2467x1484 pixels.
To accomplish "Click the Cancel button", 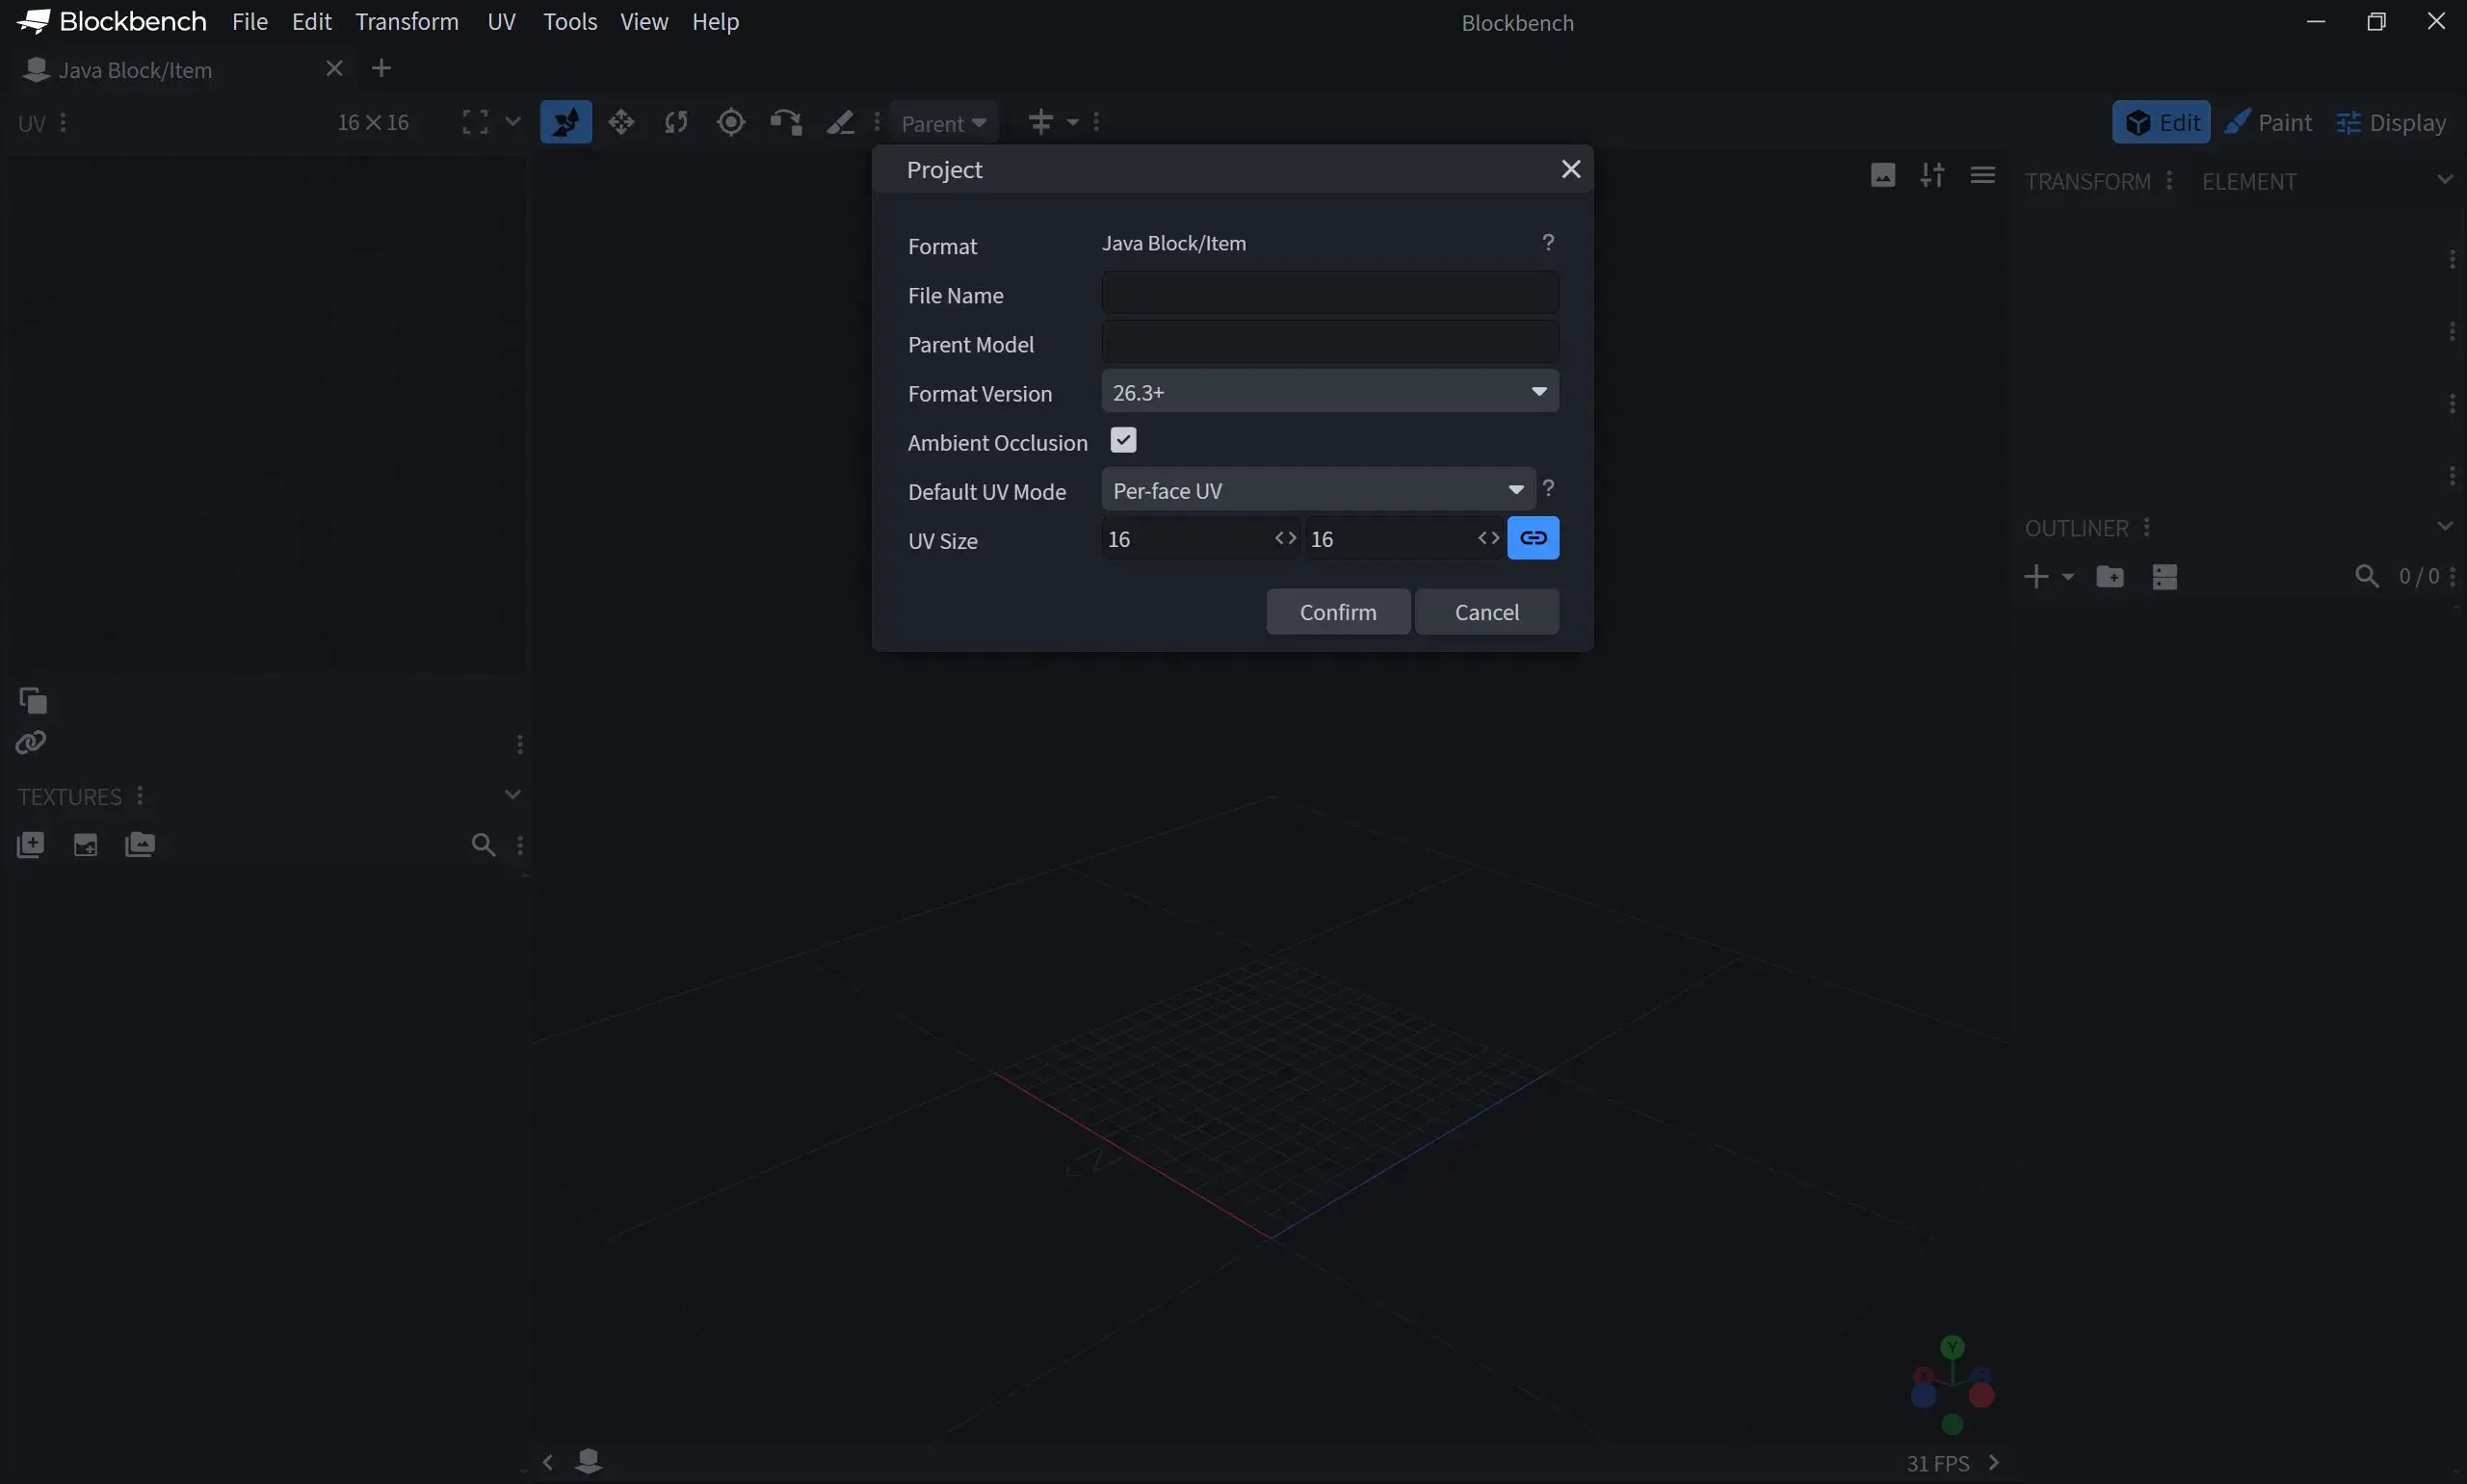I will tap(1487, 612).
